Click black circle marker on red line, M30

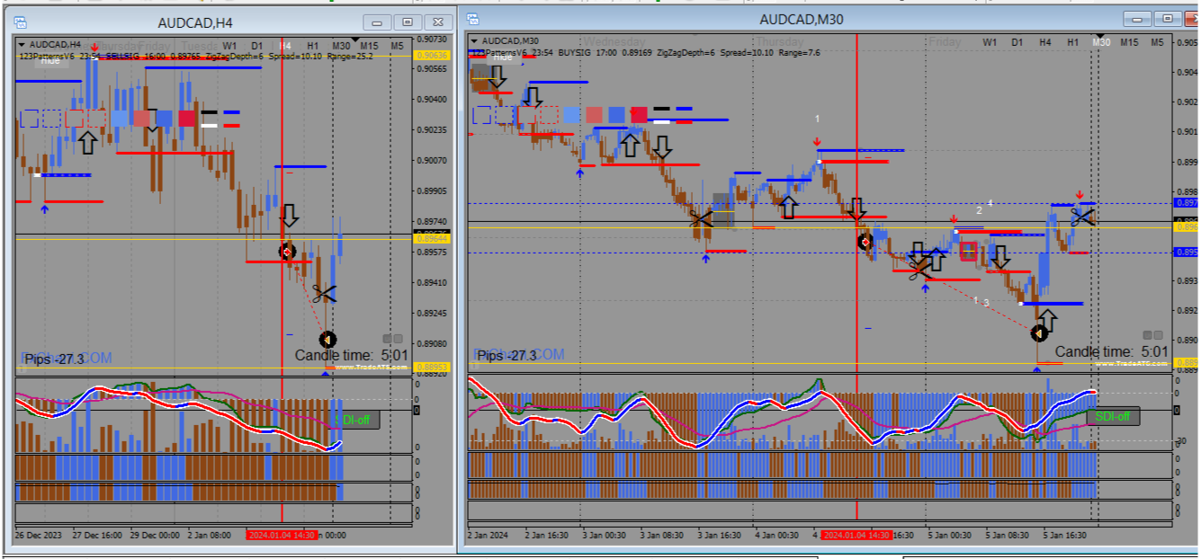[x=865, y=242]
